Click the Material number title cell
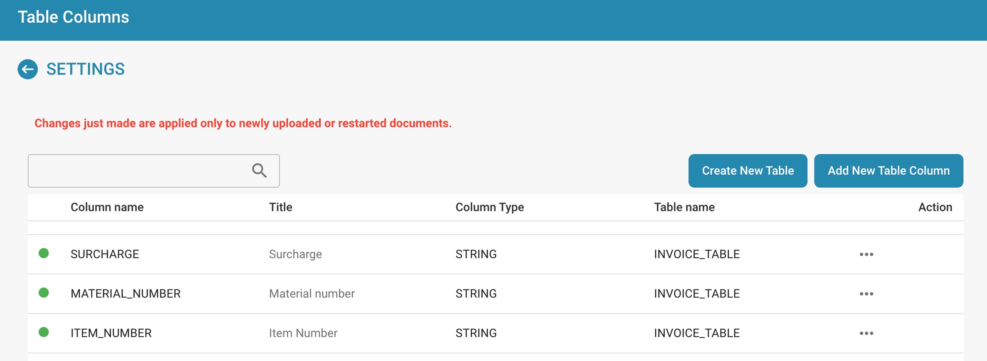Image resolution: width=987 pixels, height=361 pixels. point(312,294)
